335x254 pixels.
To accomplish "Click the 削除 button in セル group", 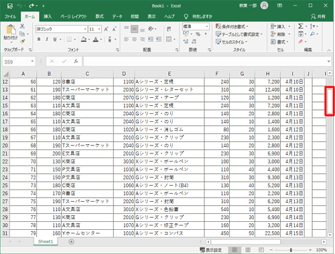I will (281, 34).
